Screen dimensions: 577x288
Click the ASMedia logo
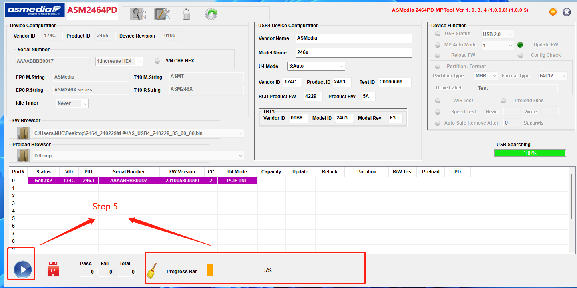tap(34, 10)
